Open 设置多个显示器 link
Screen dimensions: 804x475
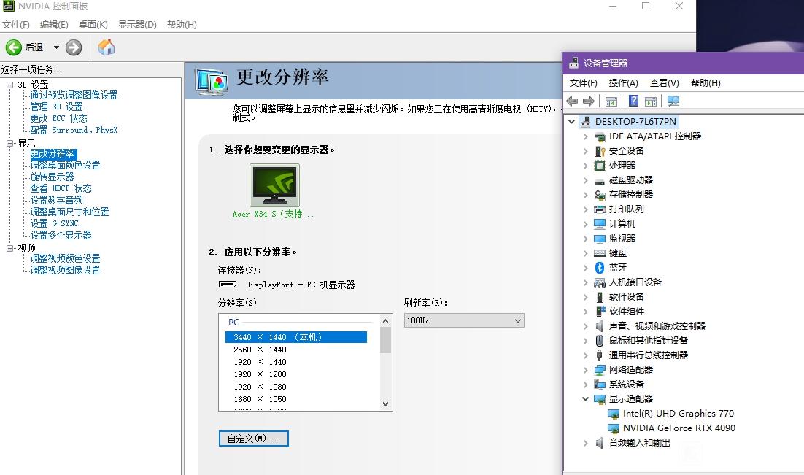[61, 235]
